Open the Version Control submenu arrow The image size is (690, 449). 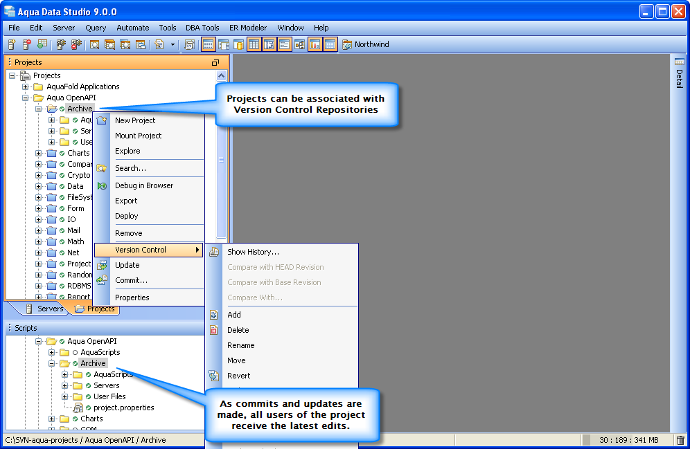pyautogui.click(x=197, y=250)
